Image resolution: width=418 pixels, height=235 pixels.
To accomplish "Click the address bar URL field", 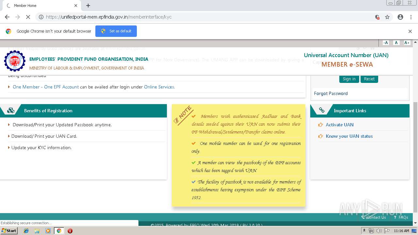I will pos(209,17).
